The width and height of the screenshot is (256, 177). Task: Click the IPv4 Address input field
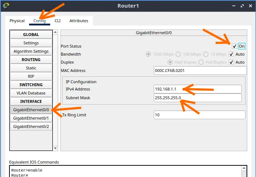[198, 89]
